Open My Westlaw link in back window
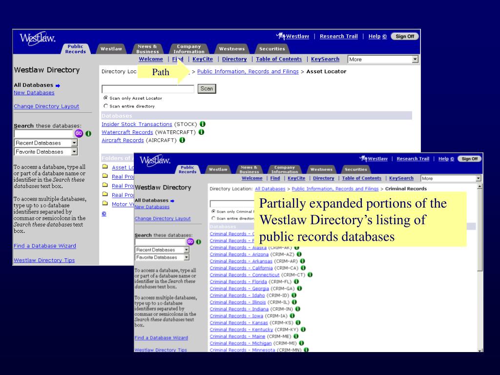500x375 pixels. click(x=293, y=36)
